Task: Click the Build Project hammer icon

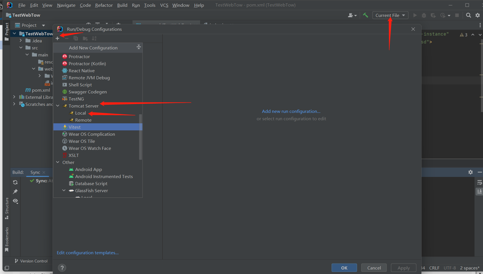Action: tap(365, 15)
